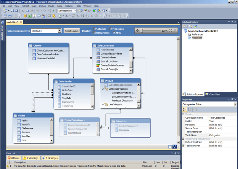This screenshot has width=238, height=169.
Task: Uncheck the Columns display checkbox
Action: [94, 29]
